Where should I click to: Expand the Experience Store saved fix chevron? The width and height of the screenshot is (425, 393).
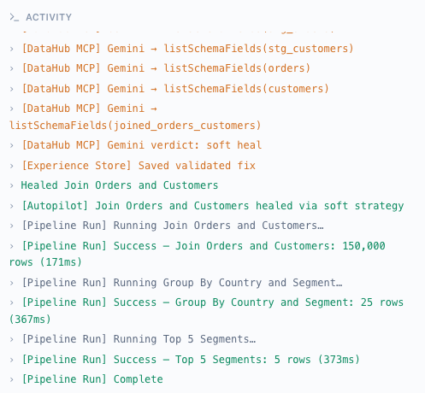click(12, 166)
